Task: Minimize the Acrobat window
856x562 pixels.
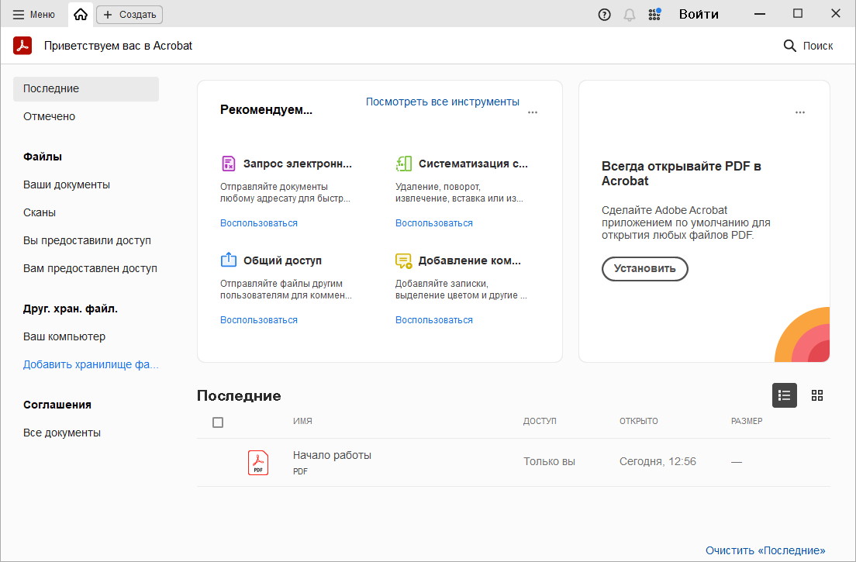Action: click(760, 14)
